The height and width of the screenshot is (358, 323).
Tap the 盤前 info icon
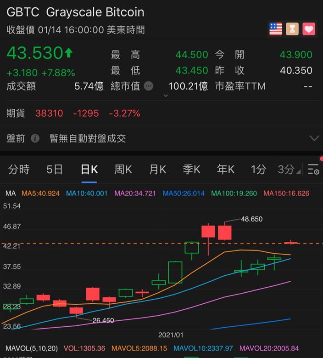pos(35,138)
